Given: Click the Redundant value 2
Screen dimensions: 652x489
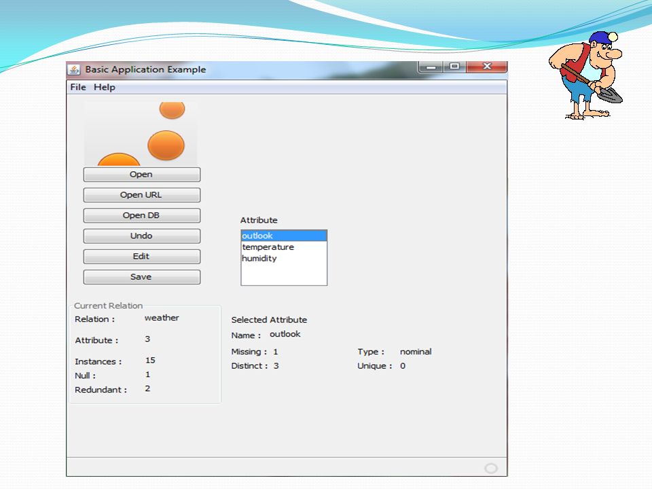Looking at the screenshot, I should tap(147, 388).
